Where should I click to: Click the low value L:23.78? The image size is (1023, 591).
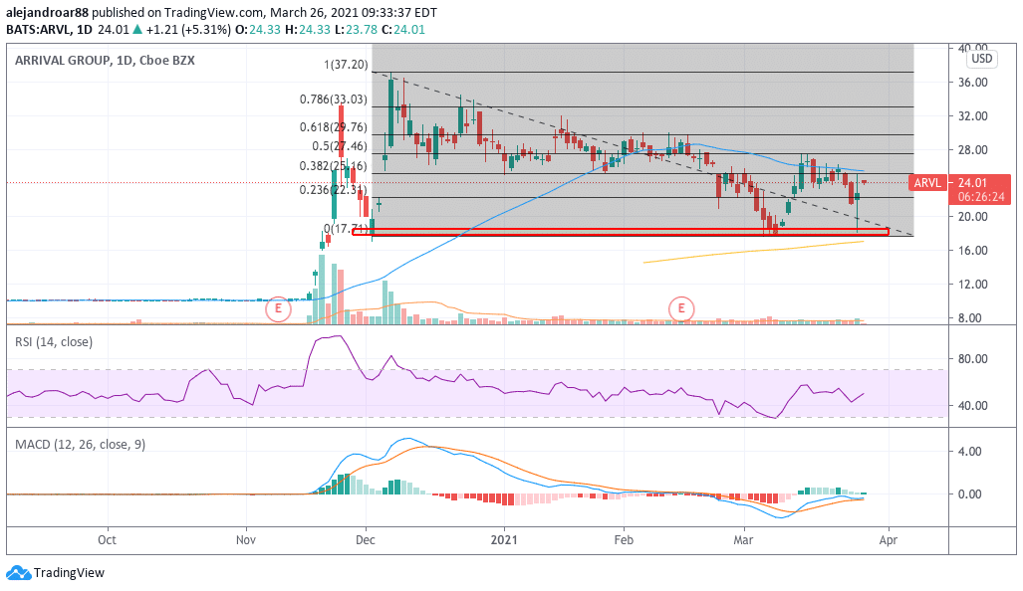coord(356,29)
